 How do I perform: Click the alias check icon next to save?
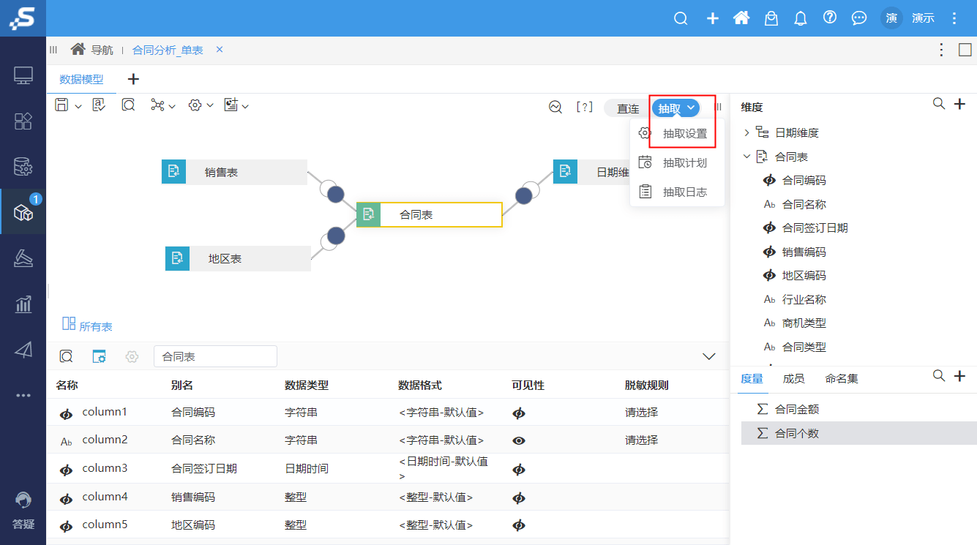pyautogui.click(x=98, y=105)
